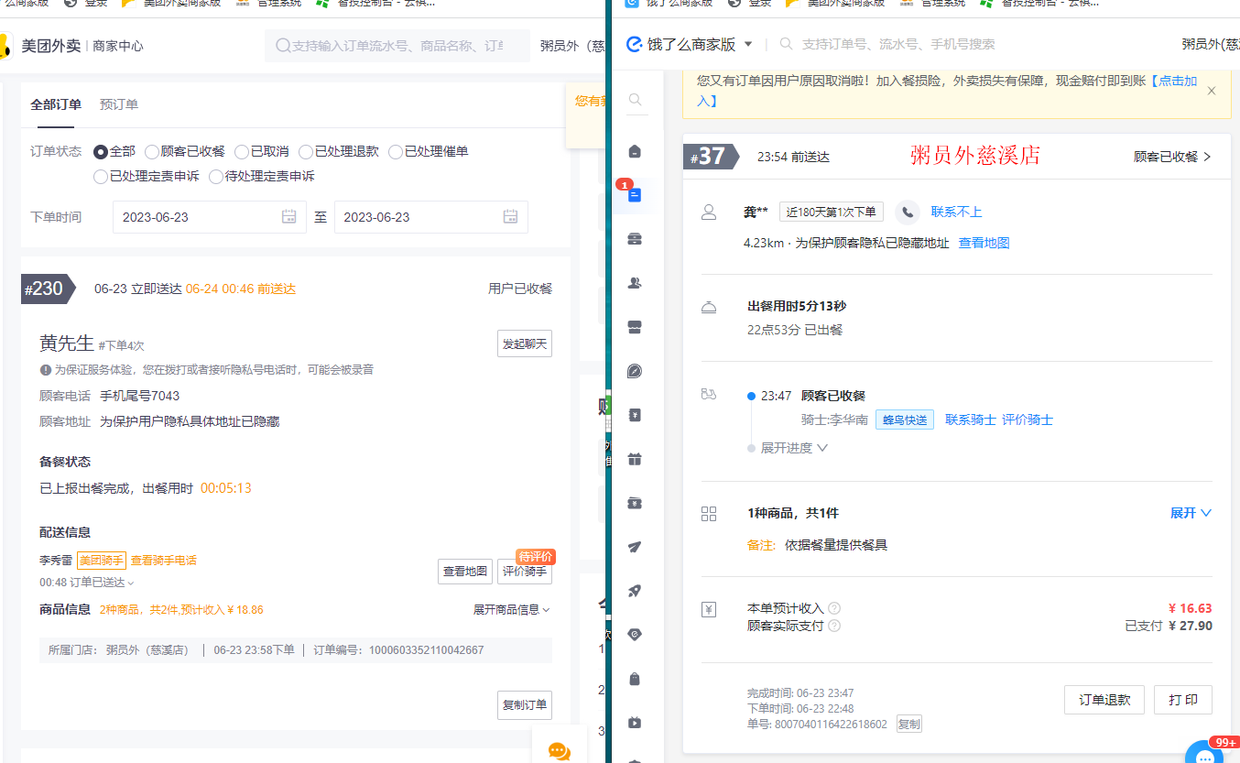Click the phone icon beside customer 龚**
The image size is (1240, 763).
(908, 213)
